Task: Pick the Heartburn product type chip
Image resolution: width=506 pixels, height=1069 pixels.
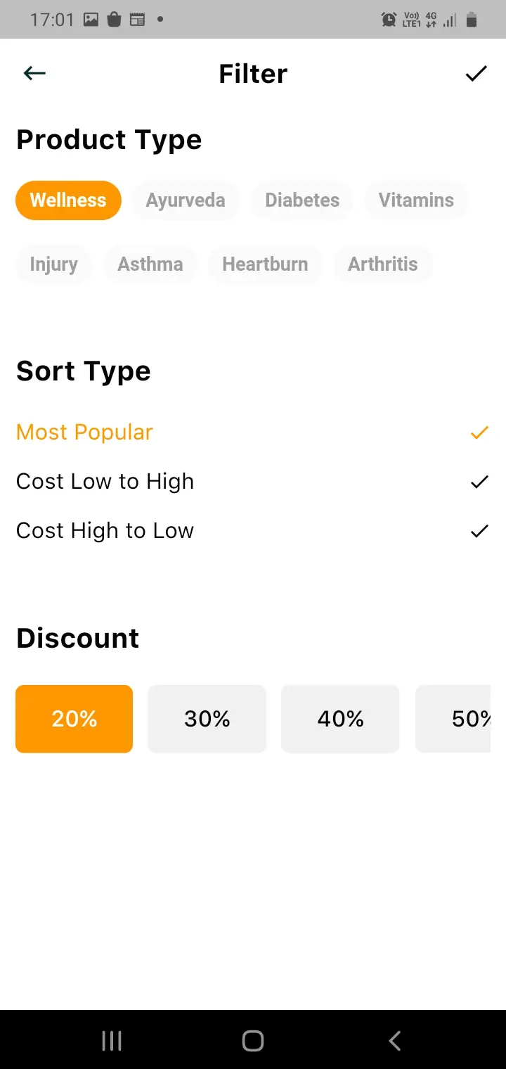Action: 265,264
